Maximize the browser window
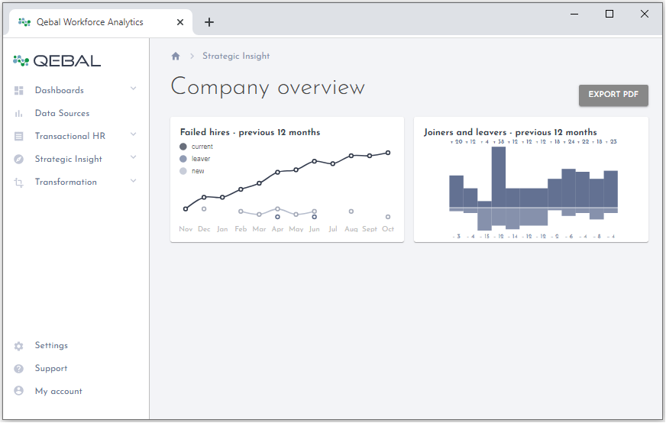This screenshot has height=423, width=666. [x=609, y=14]
